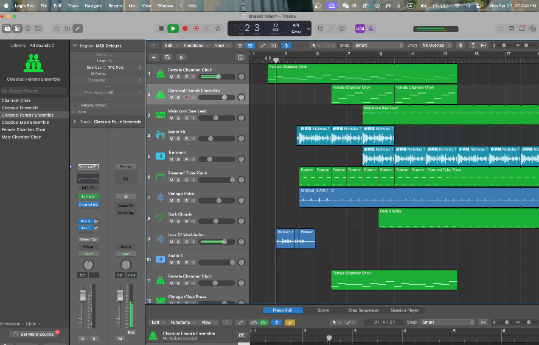The width and height of the screenshot is (539, 345).
Task: Open the Editors pencil button
Action: [x=78, y=29]
